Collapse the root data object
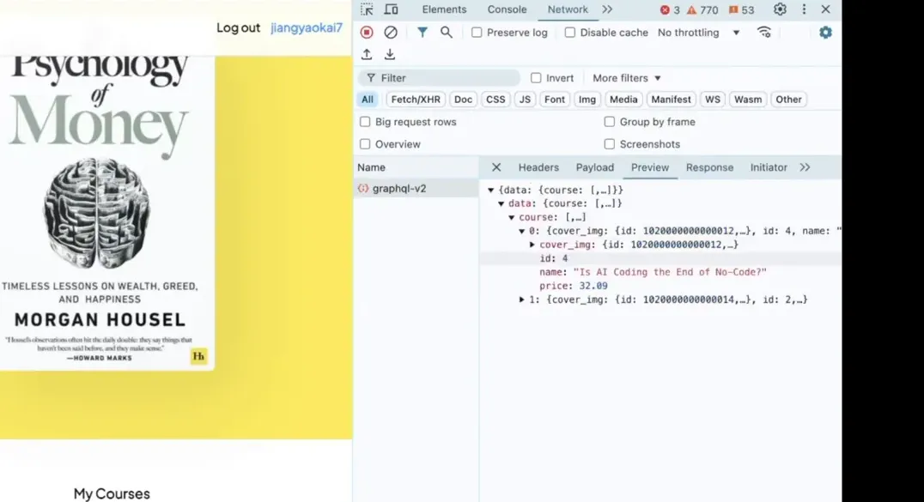Viewport: 924px width, 502px height. [491, 191]
